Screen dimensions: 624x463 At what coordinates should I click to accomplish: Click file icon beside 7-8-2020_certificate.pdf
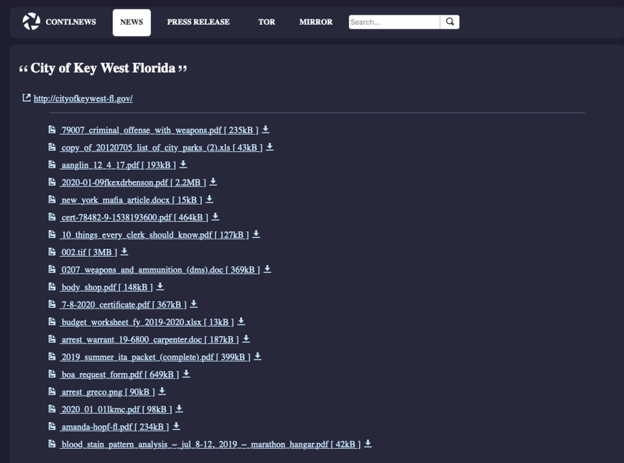[x=52, y=304]
